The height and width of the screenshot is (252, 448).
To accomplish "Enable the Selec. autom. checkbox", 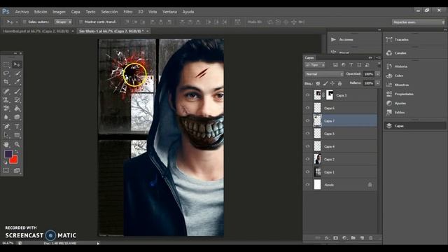I will [x=24, y=22].
